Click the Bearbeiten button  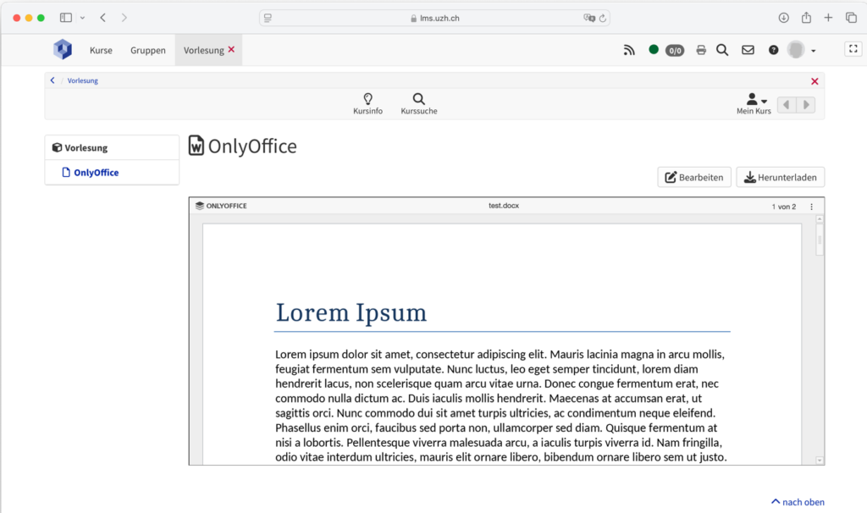(x=694, y=177)
